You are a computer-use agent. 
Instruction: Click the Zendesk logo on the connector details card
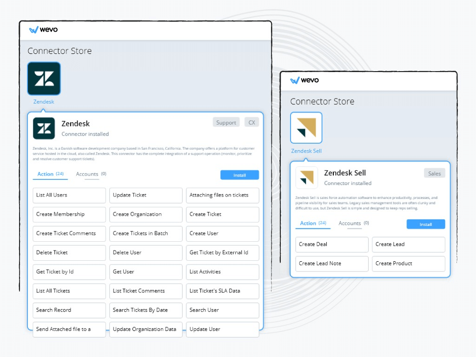(44, 128)
